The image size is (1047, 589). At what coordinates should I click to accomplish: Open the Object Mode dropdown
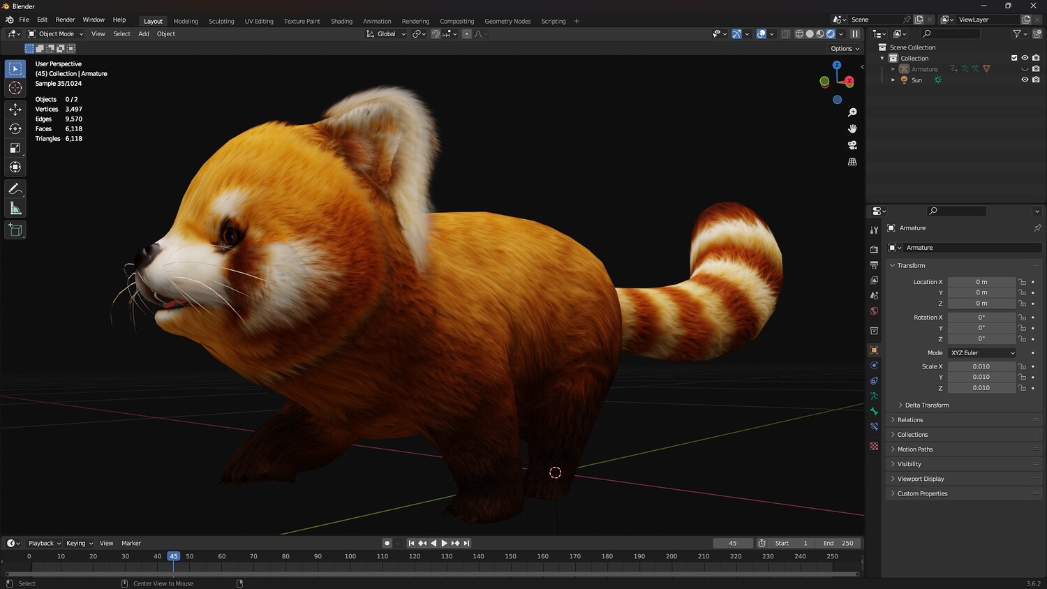[x=56, y=33]
